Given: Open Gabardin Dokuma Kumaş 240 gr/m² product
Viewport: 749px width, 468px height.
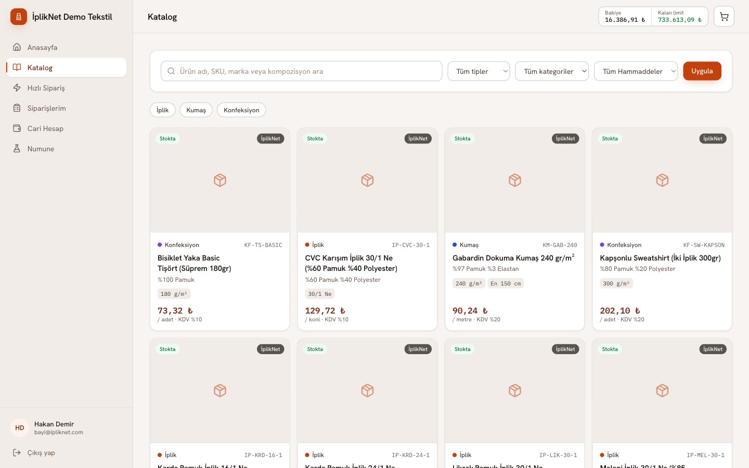Looking at the screenshot, I should coord(513,257).
